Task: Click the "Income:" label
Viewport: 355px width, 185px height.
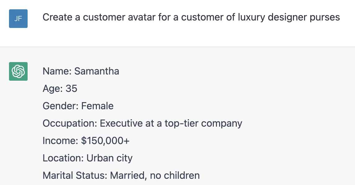Action: [60, 141]
